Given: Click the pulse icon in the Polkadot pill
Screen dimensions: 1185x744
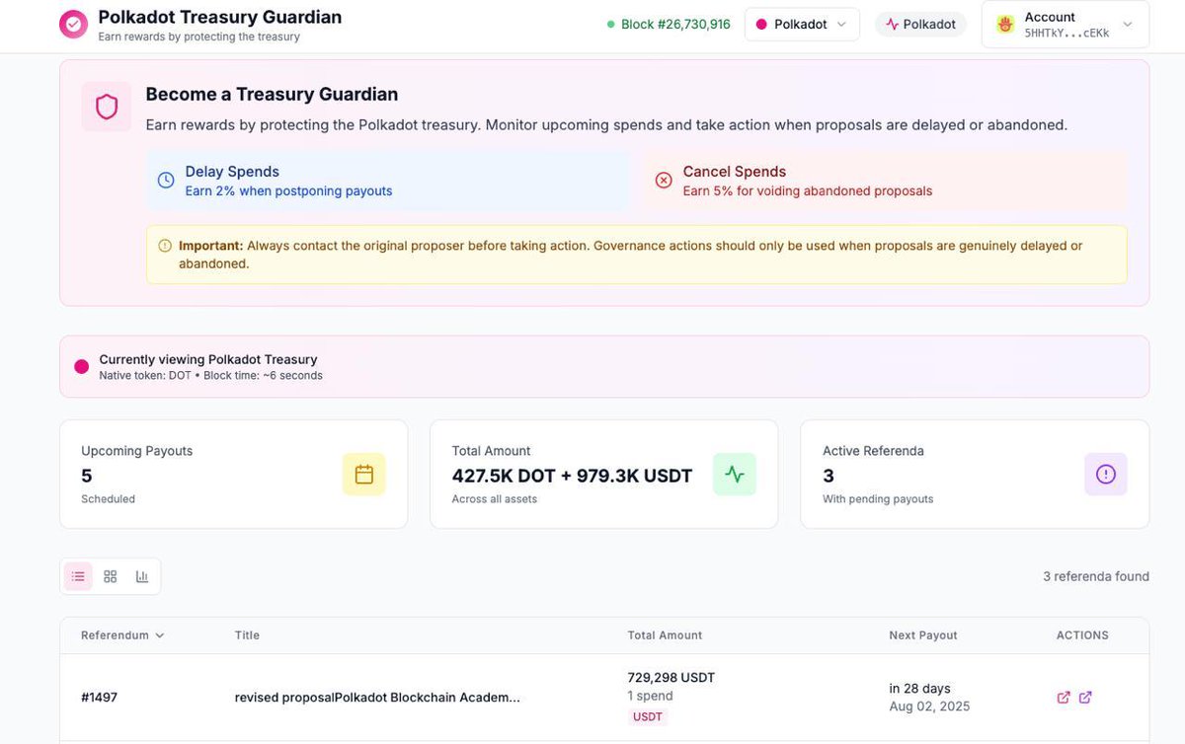Looking at the screenshot, I should click(x=893, y=24).
